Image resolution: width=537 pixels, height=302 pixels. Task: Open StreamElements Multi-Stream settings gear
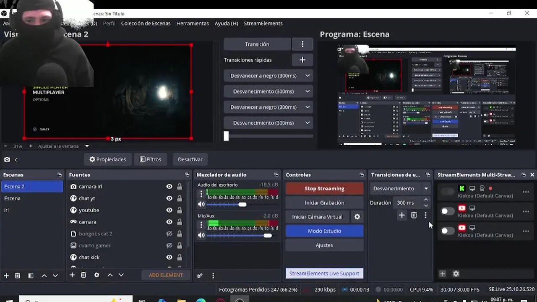point(456,273)
